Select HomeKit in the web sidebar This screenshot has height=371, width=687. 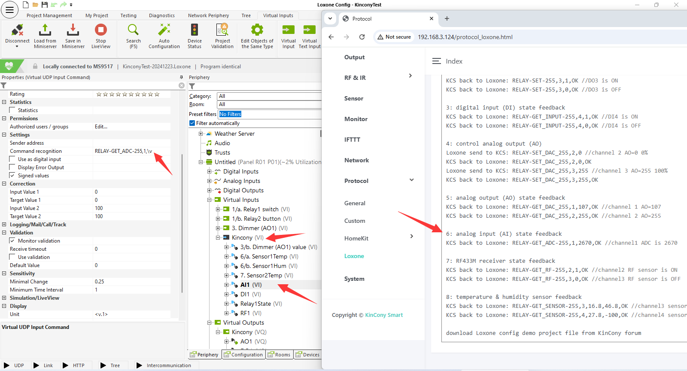(356, 238)
